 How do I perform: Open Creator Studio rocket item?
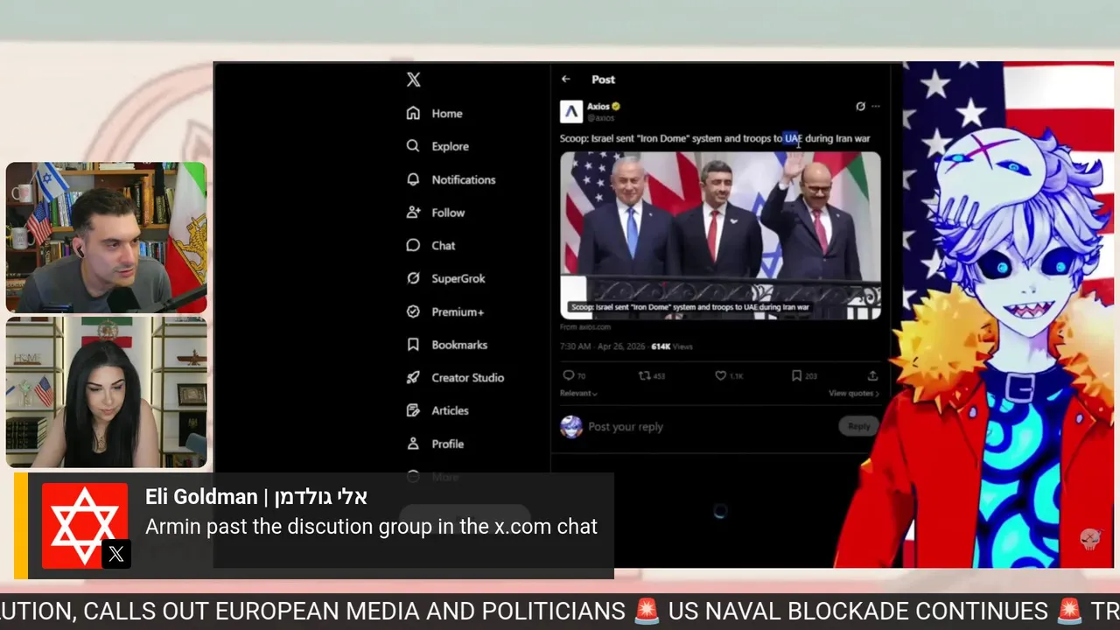pos(455,378)
